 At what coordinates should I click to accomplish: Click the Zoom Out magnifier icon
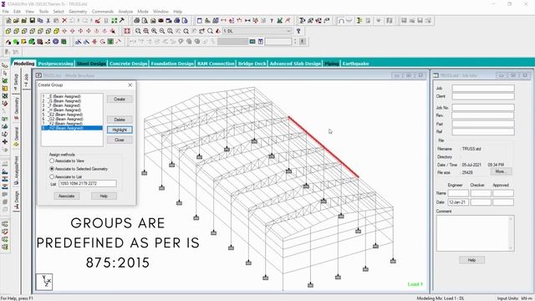(x=162, y=31)
